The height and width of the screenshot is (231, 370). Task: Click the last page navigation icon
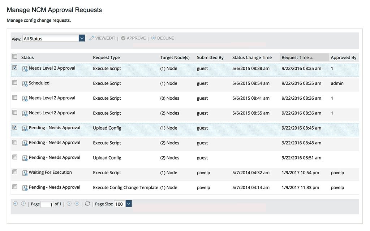click(77, 204)
